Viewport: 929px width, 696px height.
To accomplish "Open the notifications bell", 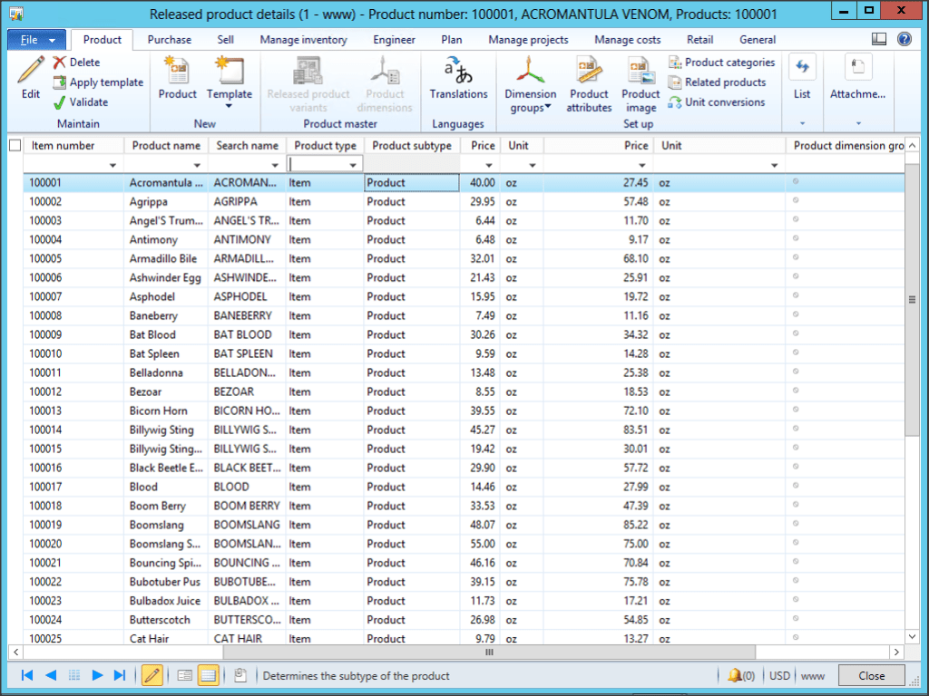I will click(735, 675).
